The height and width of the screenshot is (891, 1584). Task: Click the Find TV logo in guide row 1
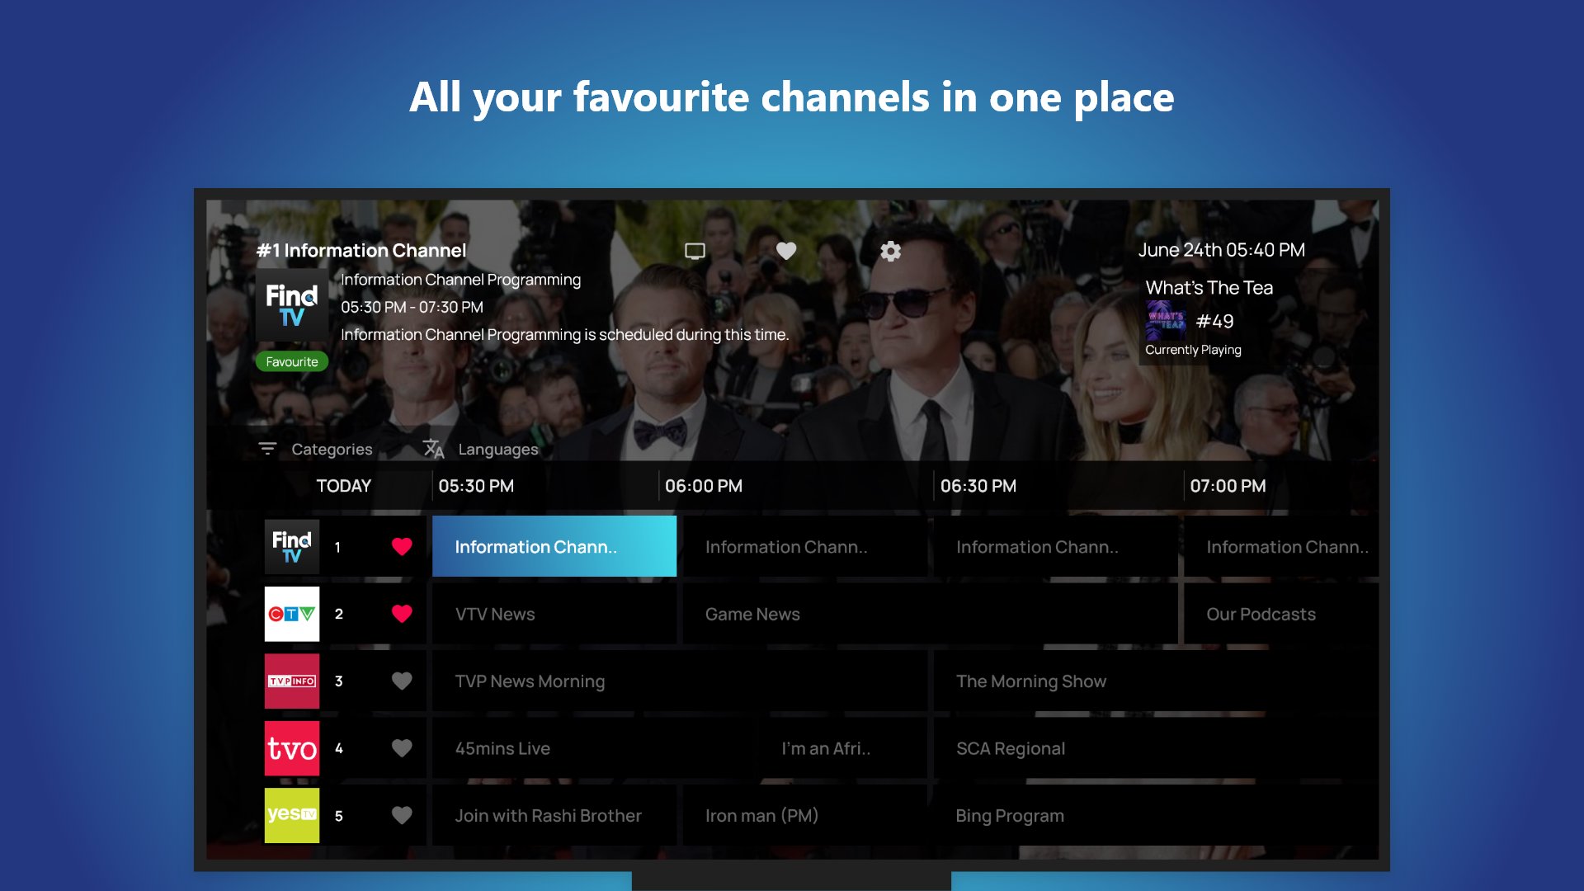click(291, 547)
